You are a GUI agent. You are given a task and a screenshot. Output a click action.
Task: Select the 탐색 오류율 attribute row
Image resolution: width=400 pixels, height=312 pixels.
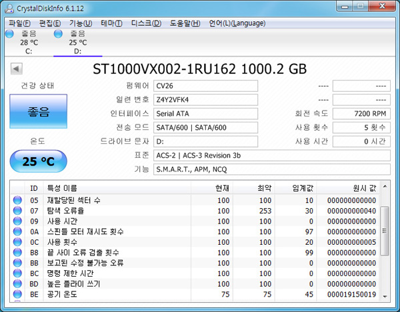pos(195,211)
